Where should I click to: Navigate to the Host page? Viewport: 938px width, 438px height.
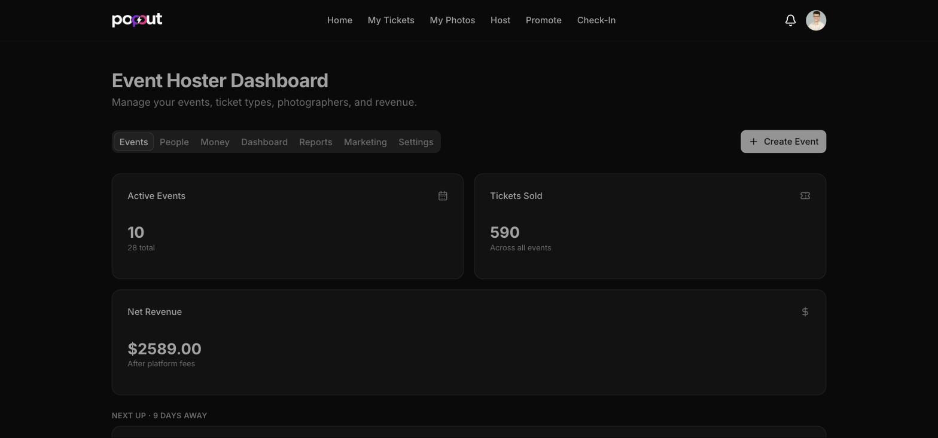tap(500, 20)
